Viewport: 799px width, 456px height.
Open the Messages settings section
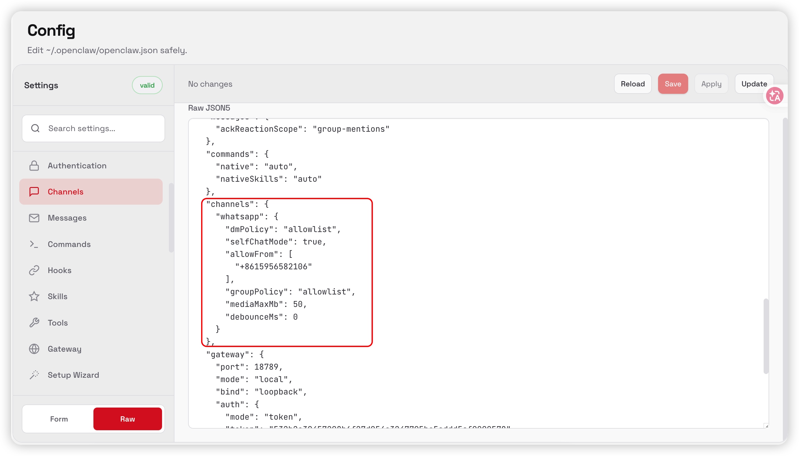67,218
